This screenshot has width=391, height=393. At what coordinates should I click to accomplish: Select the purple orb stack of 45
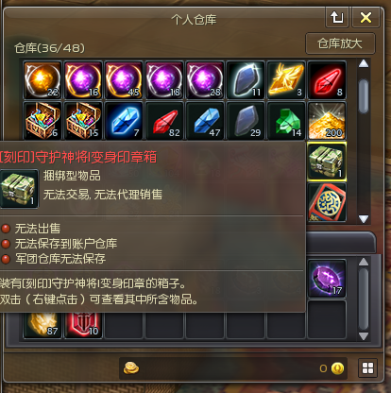coord(124,80)
